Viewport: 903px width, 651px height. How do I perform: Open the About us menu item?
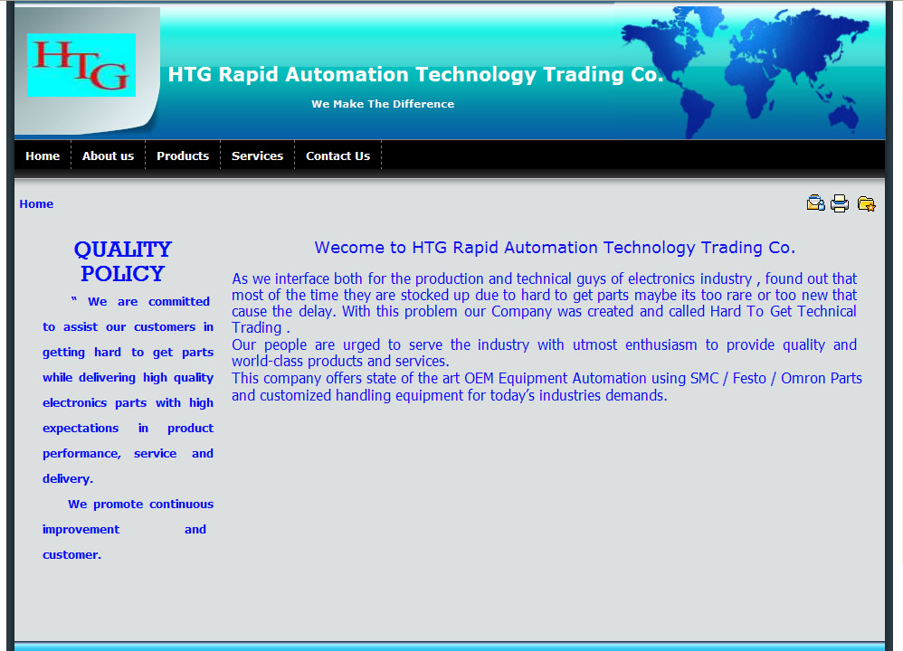pos(109,156)
